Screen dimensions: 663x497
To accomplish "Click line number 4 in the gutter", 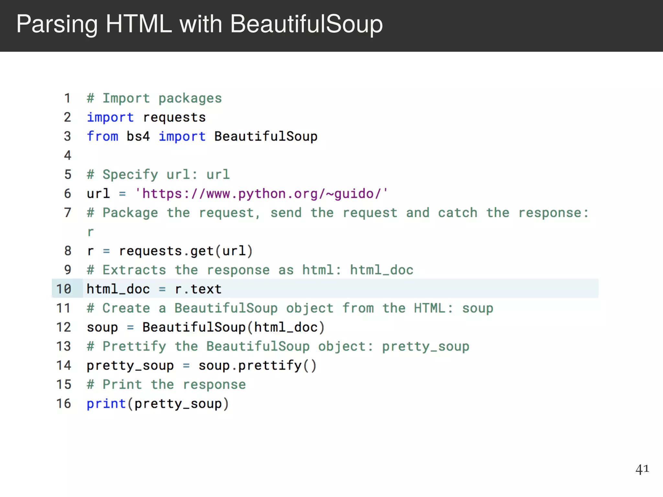I will pyautogui.click(x=67, y=155).
